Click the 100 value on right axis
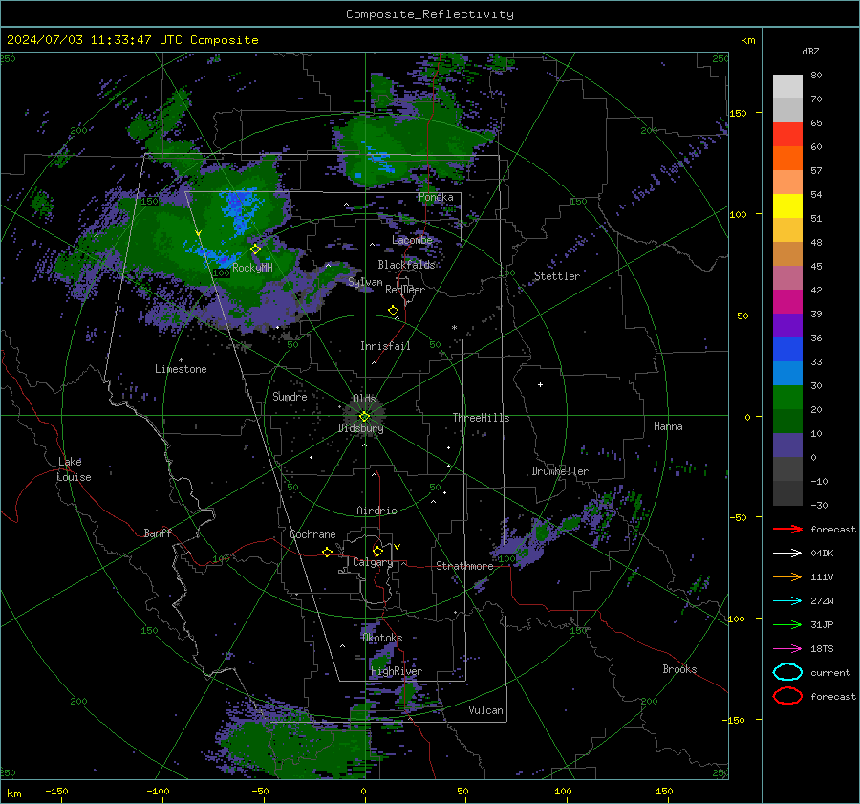This screenshot has width=860, height=804. coord(738,214)
